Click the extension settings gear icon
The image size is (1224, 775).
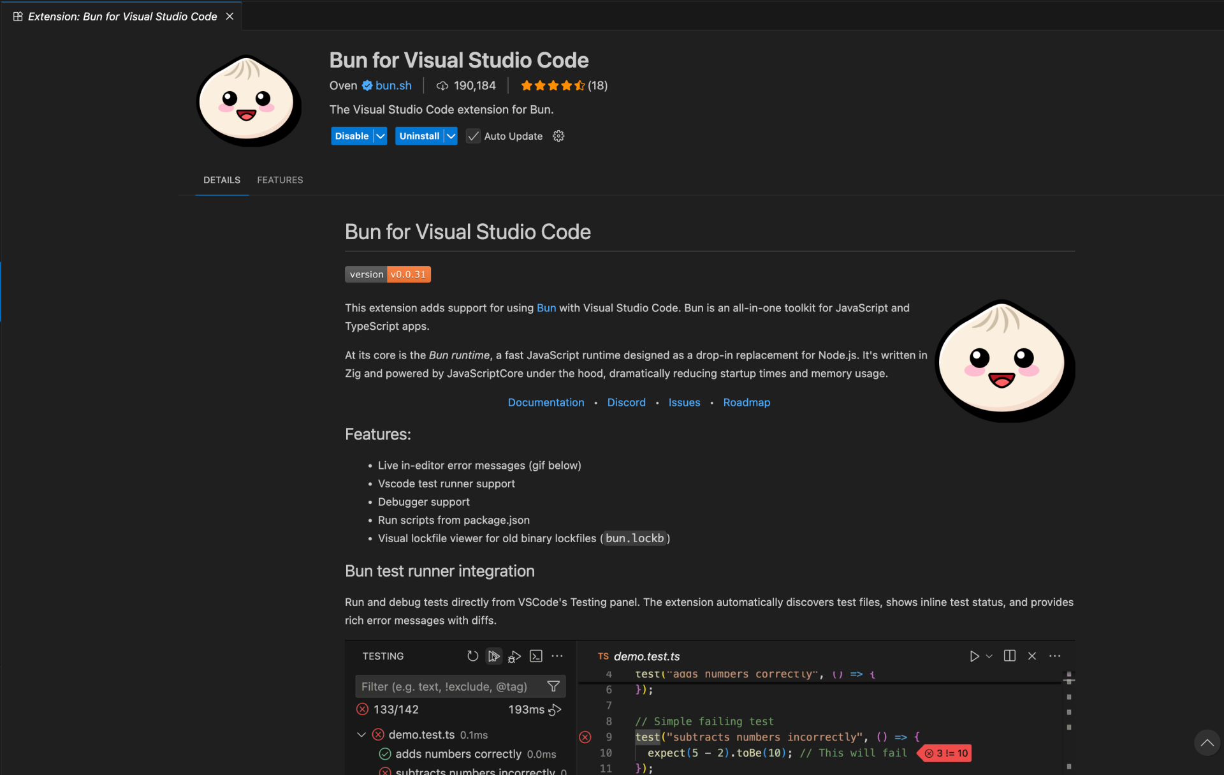tap(558, 136)
